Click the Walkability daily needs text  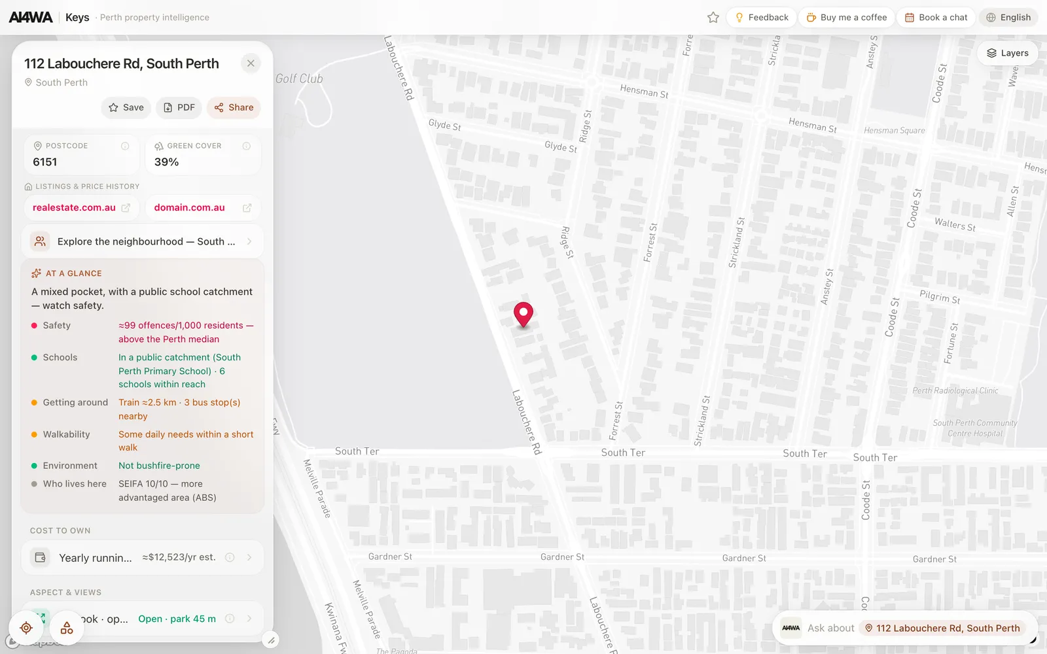(186, 441)
